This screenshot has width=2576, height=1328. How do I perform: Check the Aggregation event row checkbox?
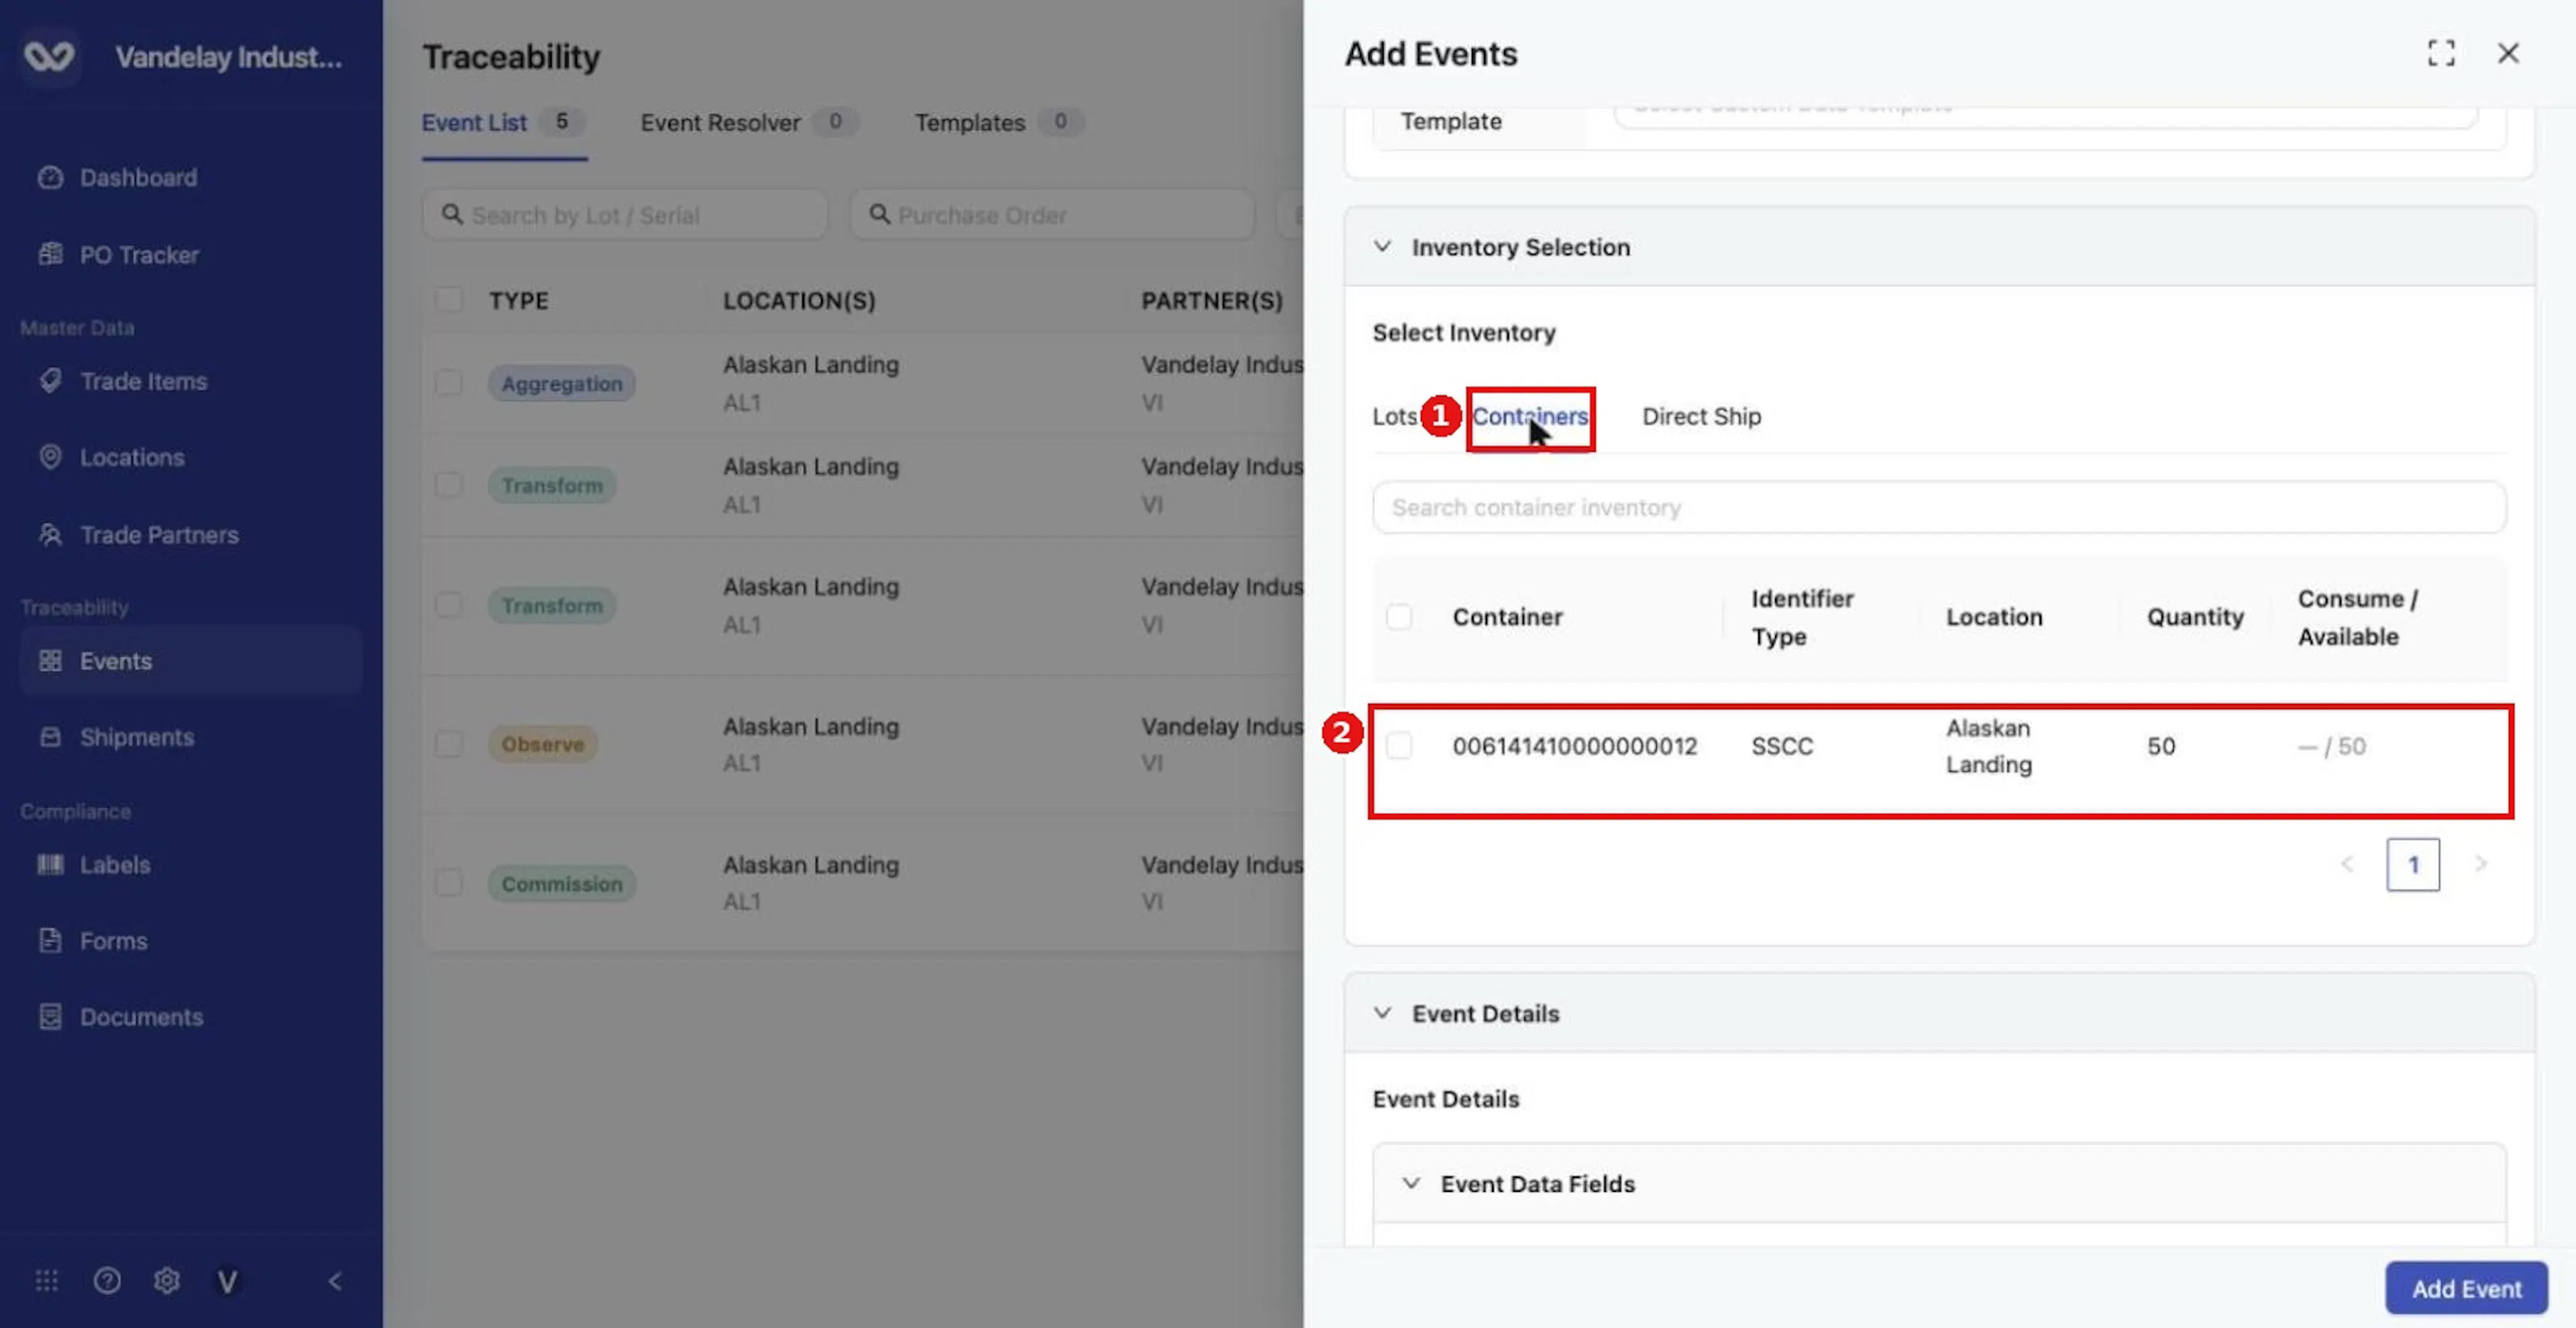[449, 383]
